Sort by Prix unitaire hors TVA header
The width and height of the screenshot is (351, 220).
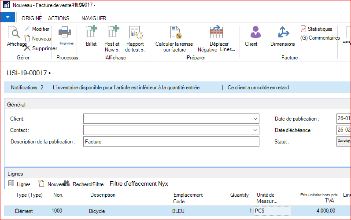coord(319,198)
